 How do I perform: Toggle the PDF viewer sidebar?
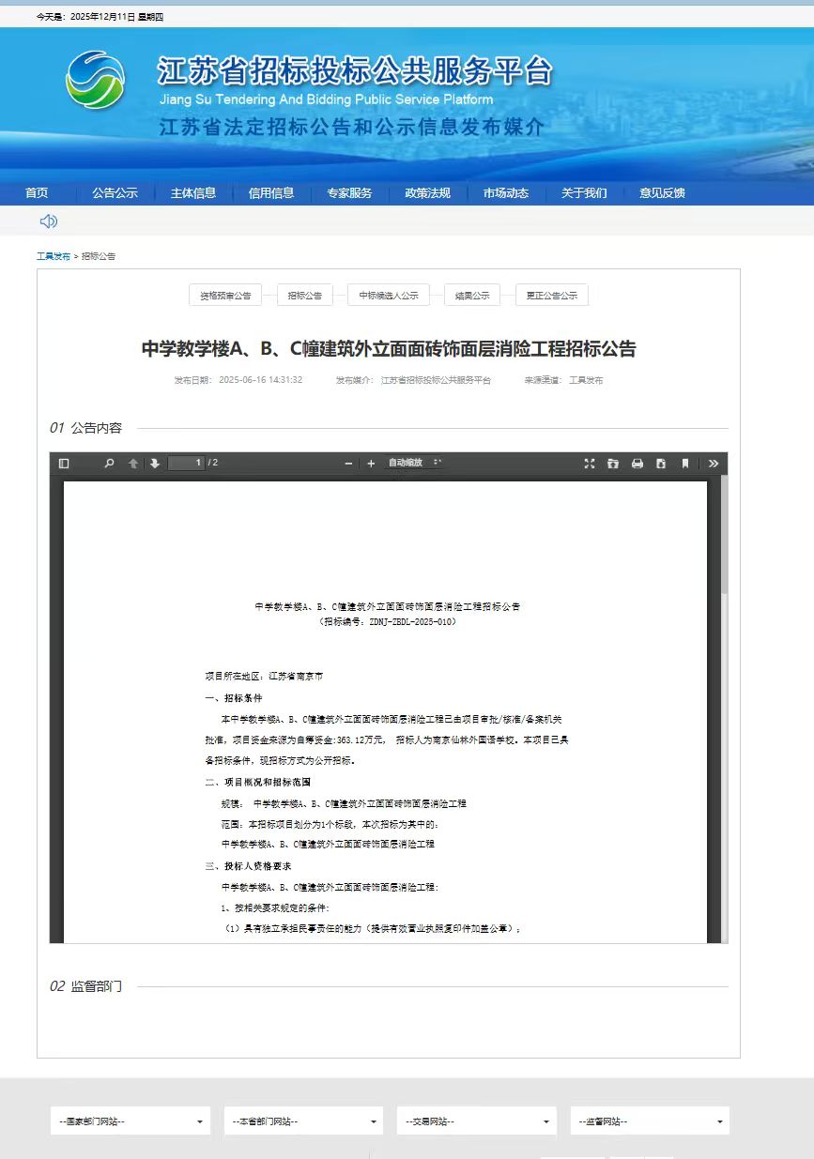[x=64, y=464]
